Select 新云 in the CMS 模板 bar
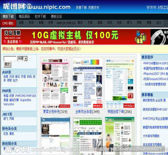 pyautogui.click(x=80, y=23)
